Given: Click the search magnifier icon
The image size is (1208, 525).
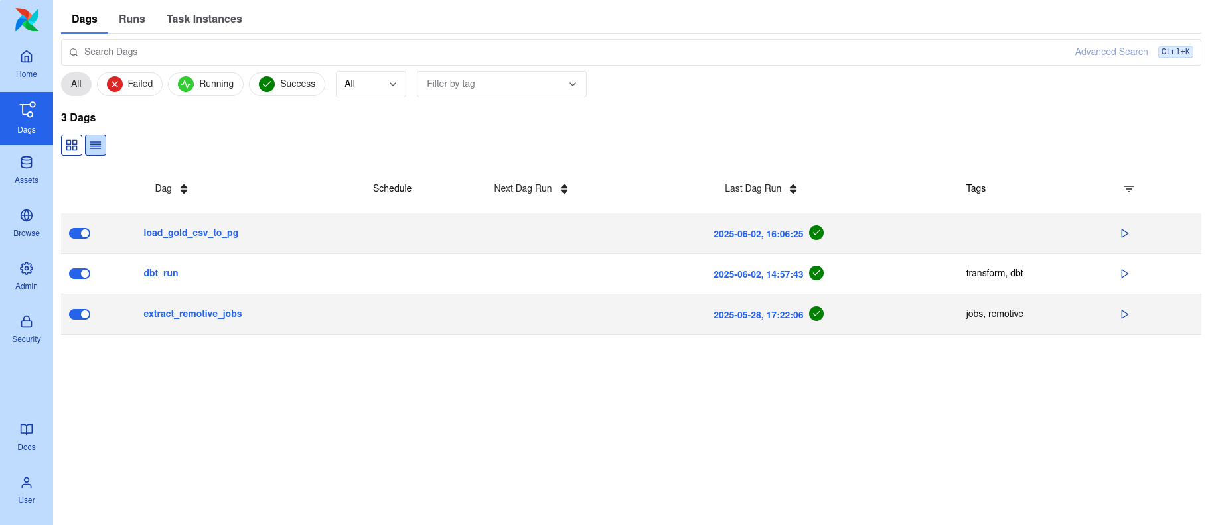Looking at the screenshot, I should pos(74,52).
